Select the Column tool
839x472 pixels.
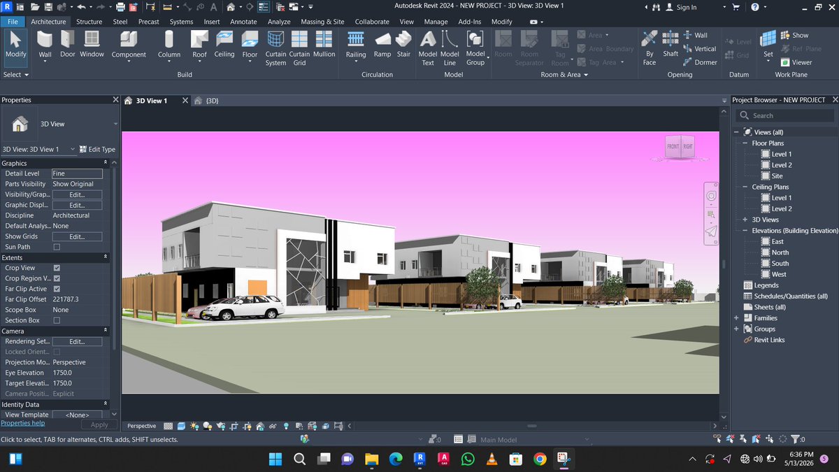coord(168,45)
